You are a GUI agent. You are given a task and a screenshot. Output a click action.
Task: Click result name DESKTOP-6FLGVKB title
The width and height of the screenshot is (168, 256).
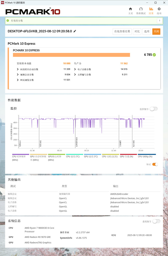click(x=40, y=31)
